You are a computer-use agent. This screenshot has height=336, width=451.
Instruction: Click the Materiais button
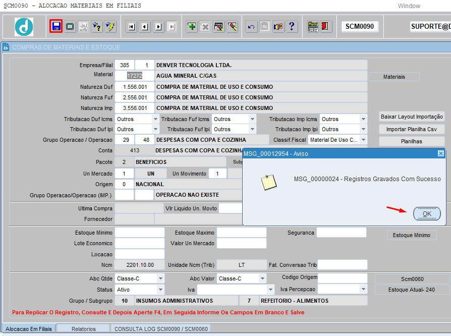[394, 77]
